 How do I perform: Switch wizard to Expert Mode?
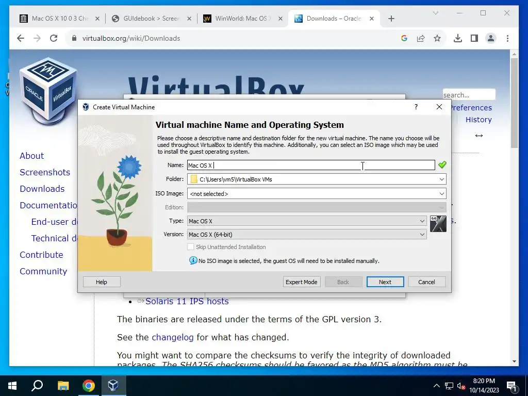(x=301, y=282)
